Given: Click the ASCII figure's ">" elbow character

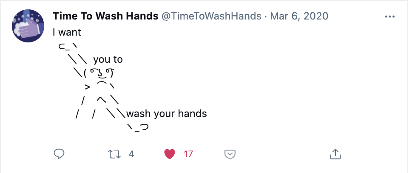Looking at the screenshot, I should point(88,86).
